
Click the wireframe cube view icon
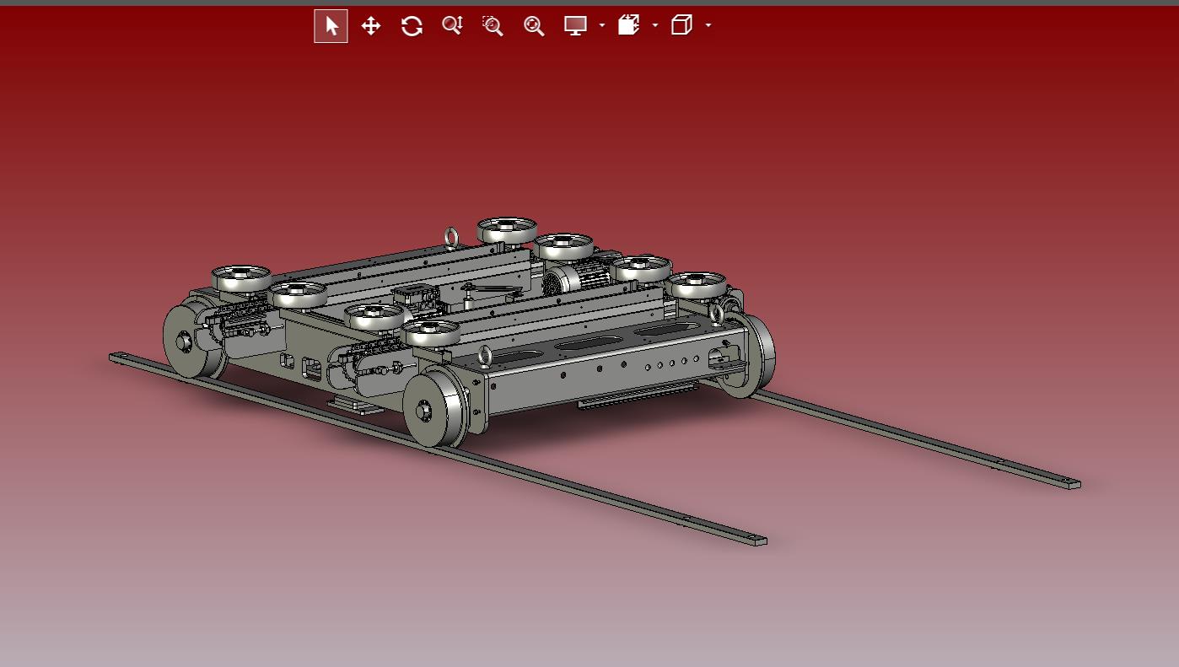point(681,26)
